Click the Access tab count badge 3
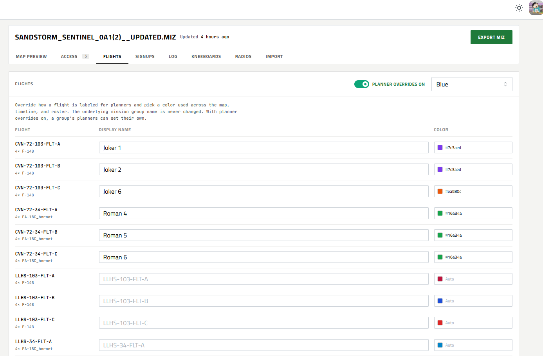The width and height of the screenshot is (543, 356). click(86, 56)
